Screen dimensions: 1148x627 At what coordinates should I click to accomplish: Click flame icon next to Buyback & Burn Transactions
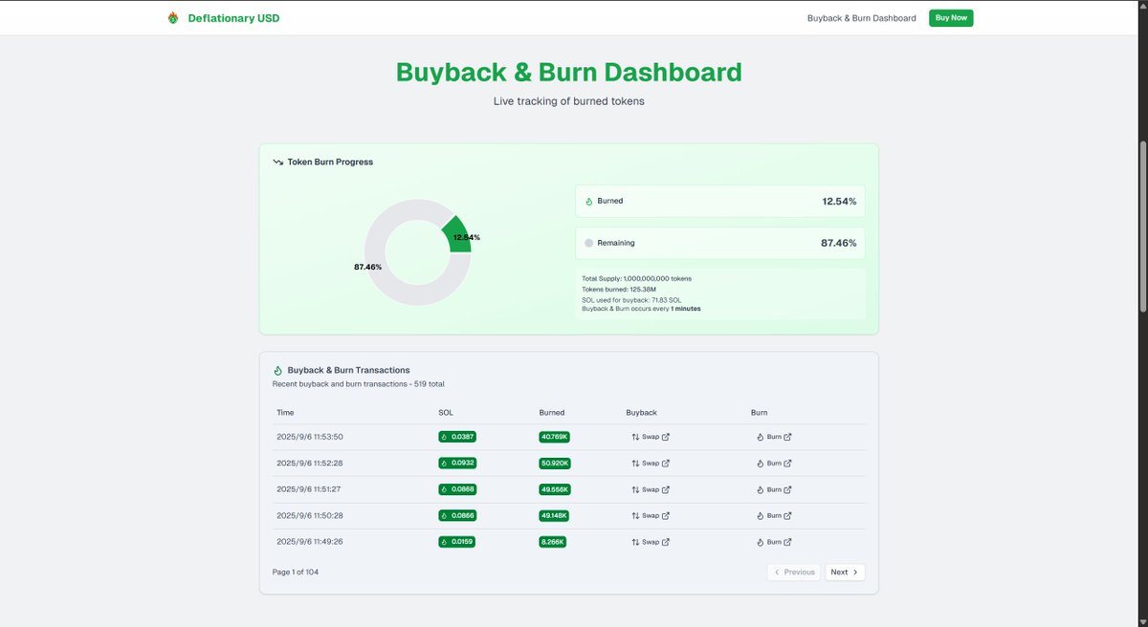click(x=278, y=370)
